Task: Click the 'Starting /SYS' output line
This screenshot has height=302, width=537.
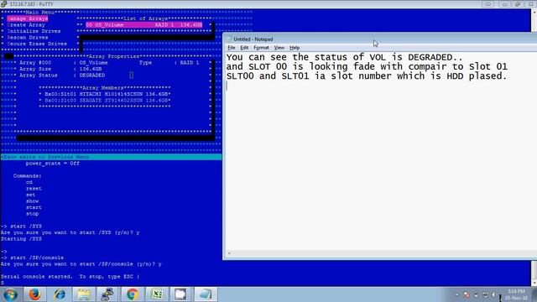Action: 21,238
